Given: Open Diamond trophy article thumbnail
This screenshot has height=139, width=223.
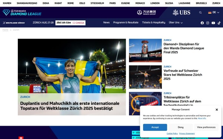Looking at the screenshot, I should pos(145,50).
